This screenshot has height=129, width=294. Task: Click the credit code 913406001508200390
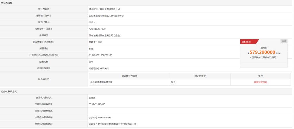(x=100, y=55)
